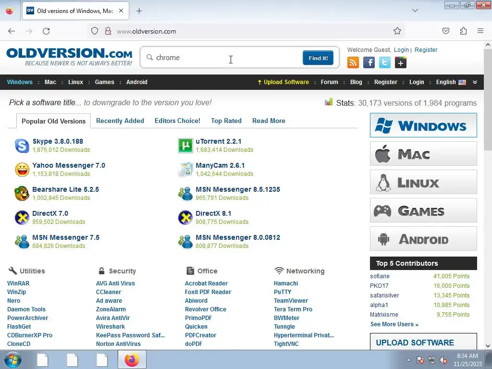Click the DirectX 8.1 icon

(185, 218)
